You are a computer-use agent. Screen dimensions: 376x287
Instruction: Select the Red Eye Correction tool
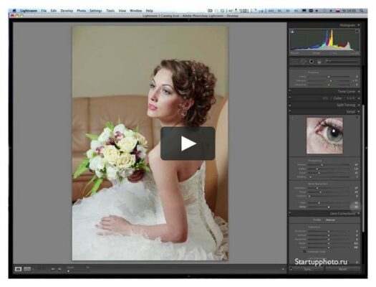pos(312,62)
